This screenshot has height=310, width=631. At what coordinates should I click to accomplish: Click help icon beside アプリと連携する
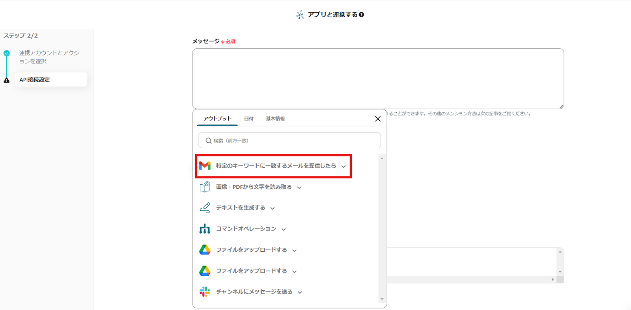[361, 15]
